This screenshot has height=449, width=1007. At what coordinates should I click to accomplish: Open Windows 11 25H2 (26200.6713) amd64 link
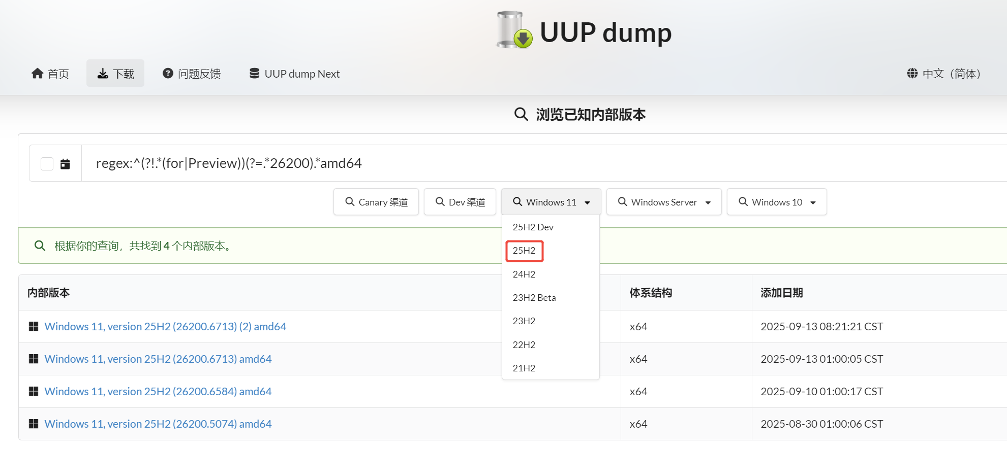pyautogui.click(x=158, y=359)
